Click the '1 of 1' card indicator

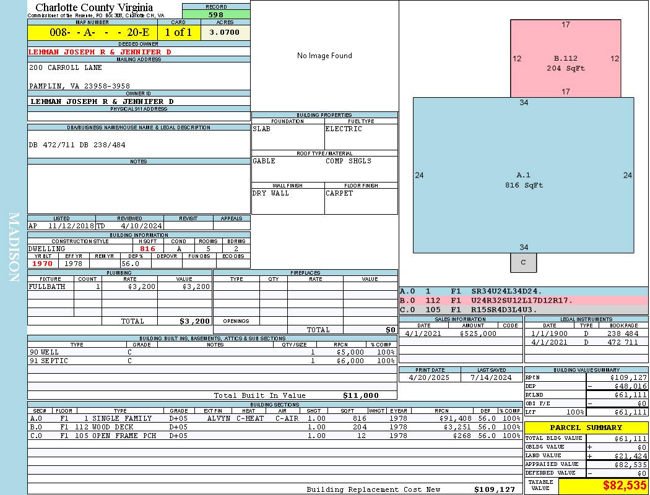179,33
